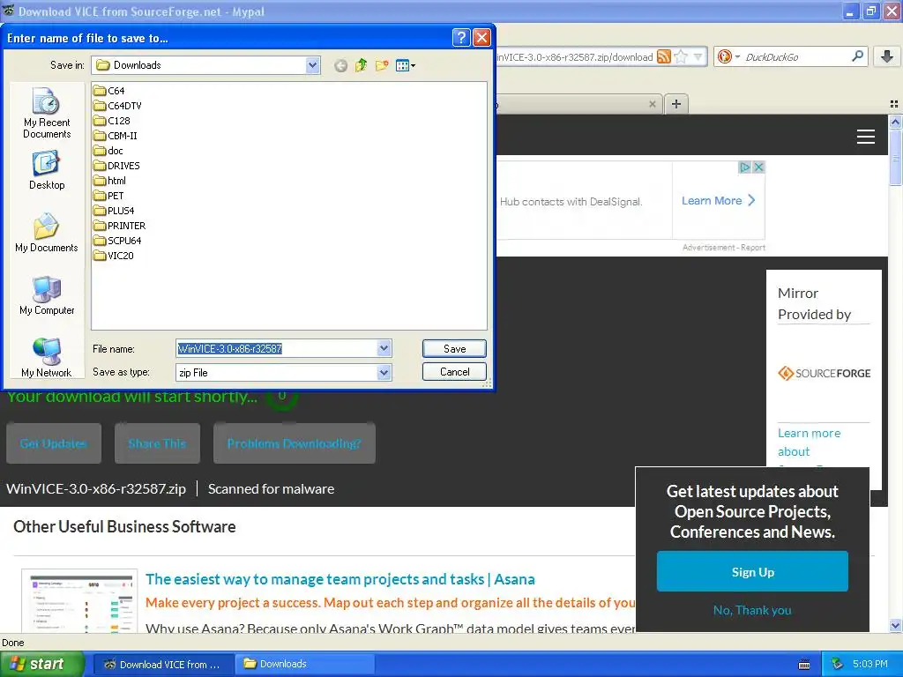Click the keyboard tray icon

click(x=804, y=665)
